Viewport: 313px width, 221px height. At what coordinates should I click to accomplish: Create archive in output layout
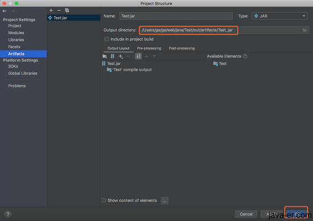(x=113, y=56)
